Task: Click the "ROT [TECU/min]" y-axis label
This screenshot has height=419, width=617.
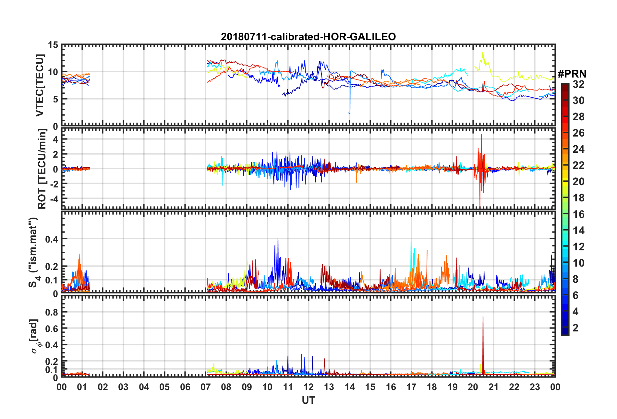Action: (42, 169)
